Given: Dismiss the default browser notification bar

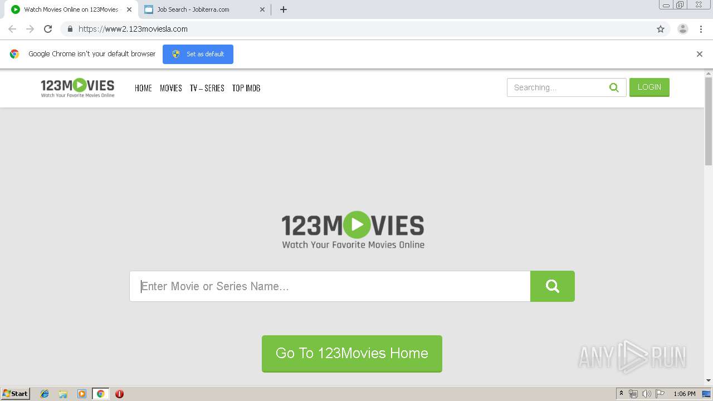Looking at the screenshot, I should (700, 54).
